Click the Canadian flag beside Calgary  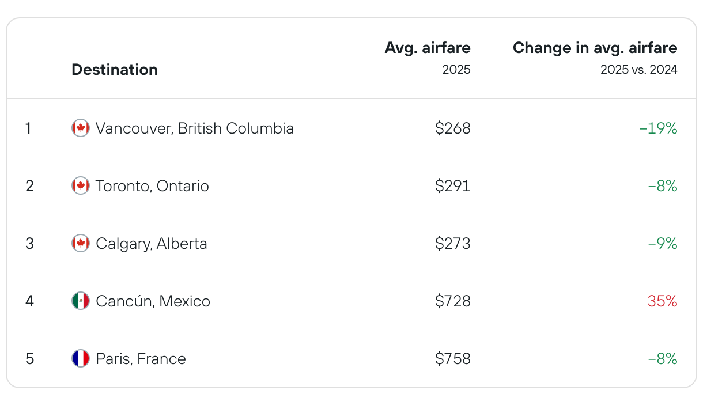81,243
